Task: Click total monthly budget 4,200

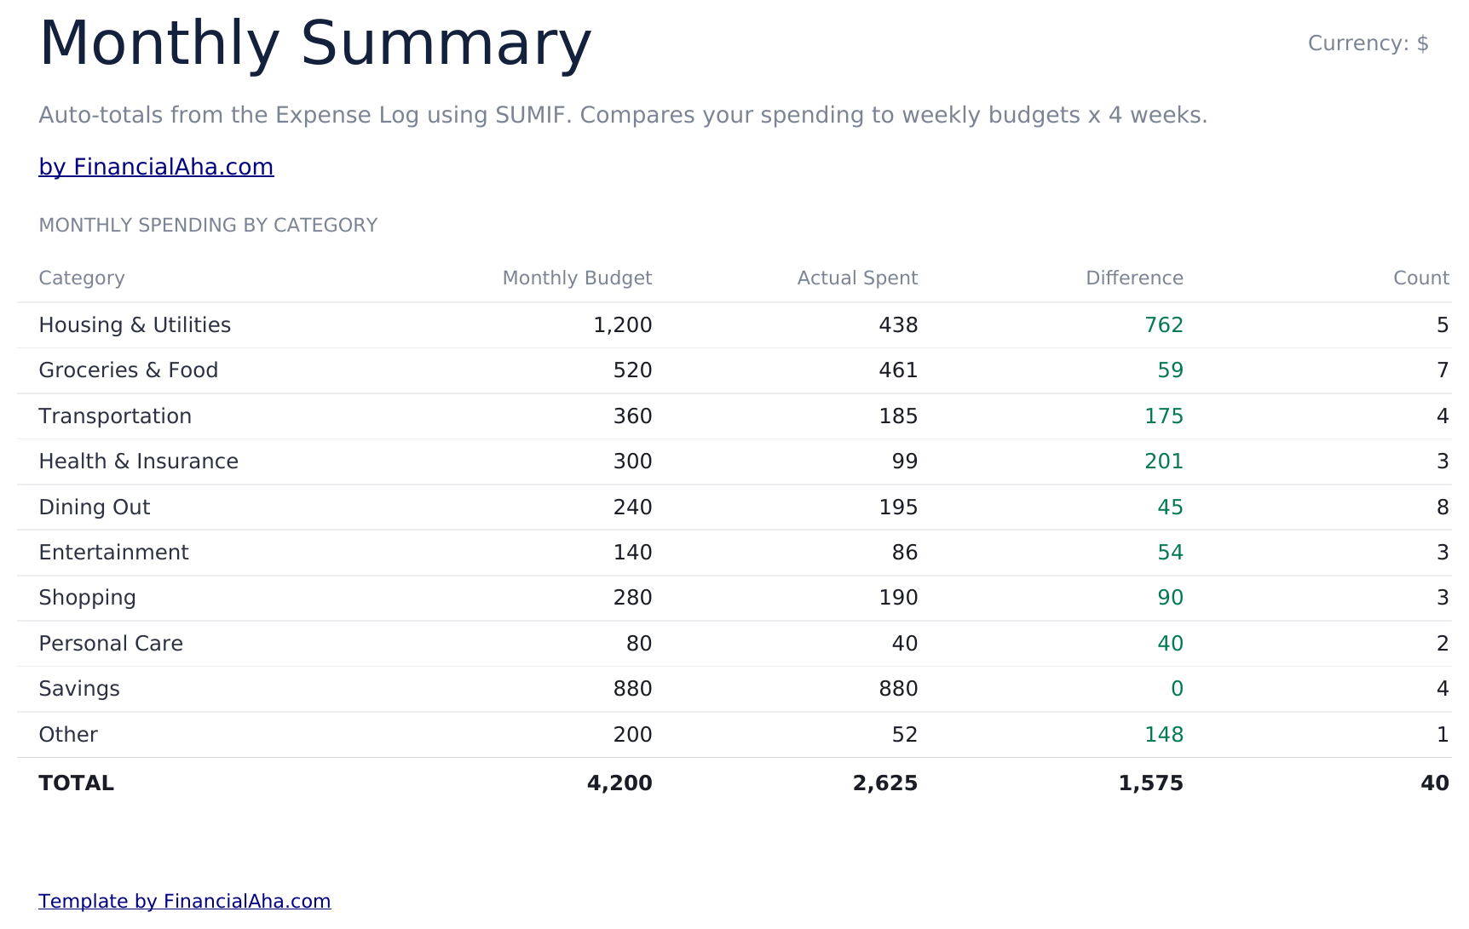Action: coord(619,783)
